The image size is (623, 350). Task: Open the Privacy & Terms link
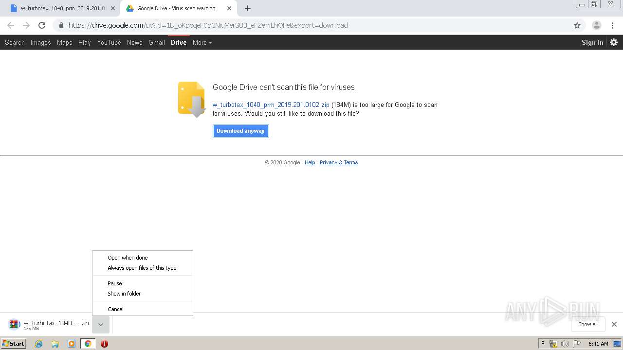pyautogui.click(x=339, y=162)
